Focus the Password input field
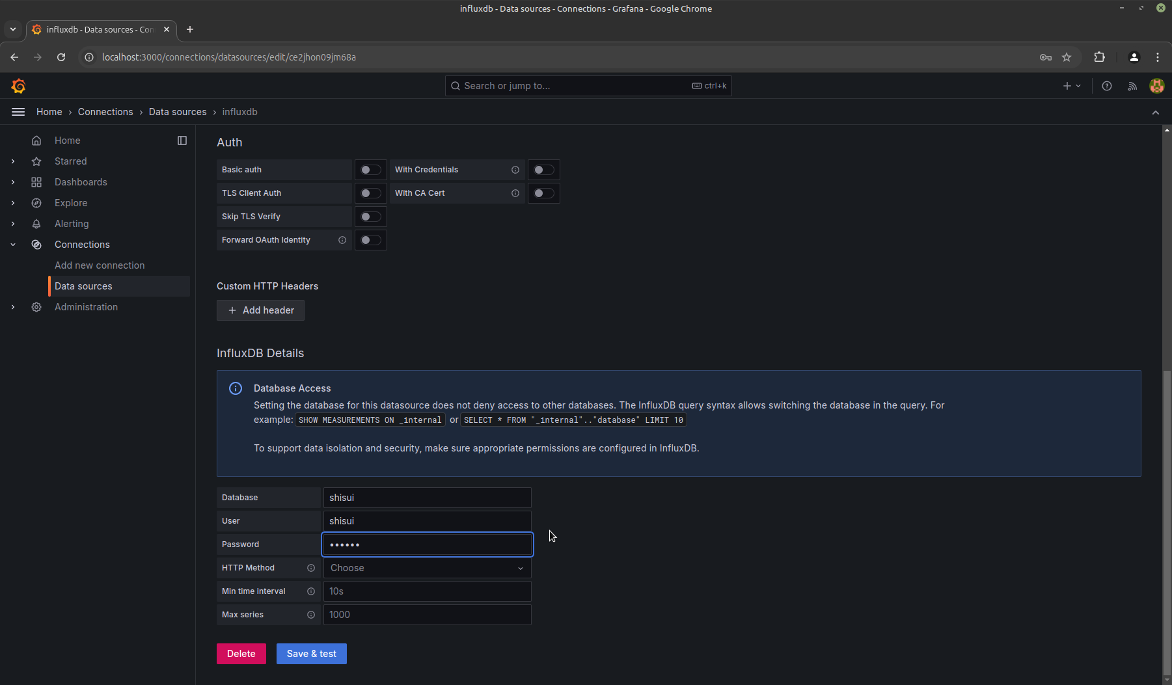The height and width of the screenshot is (685, 1172). tap(428, 544)
